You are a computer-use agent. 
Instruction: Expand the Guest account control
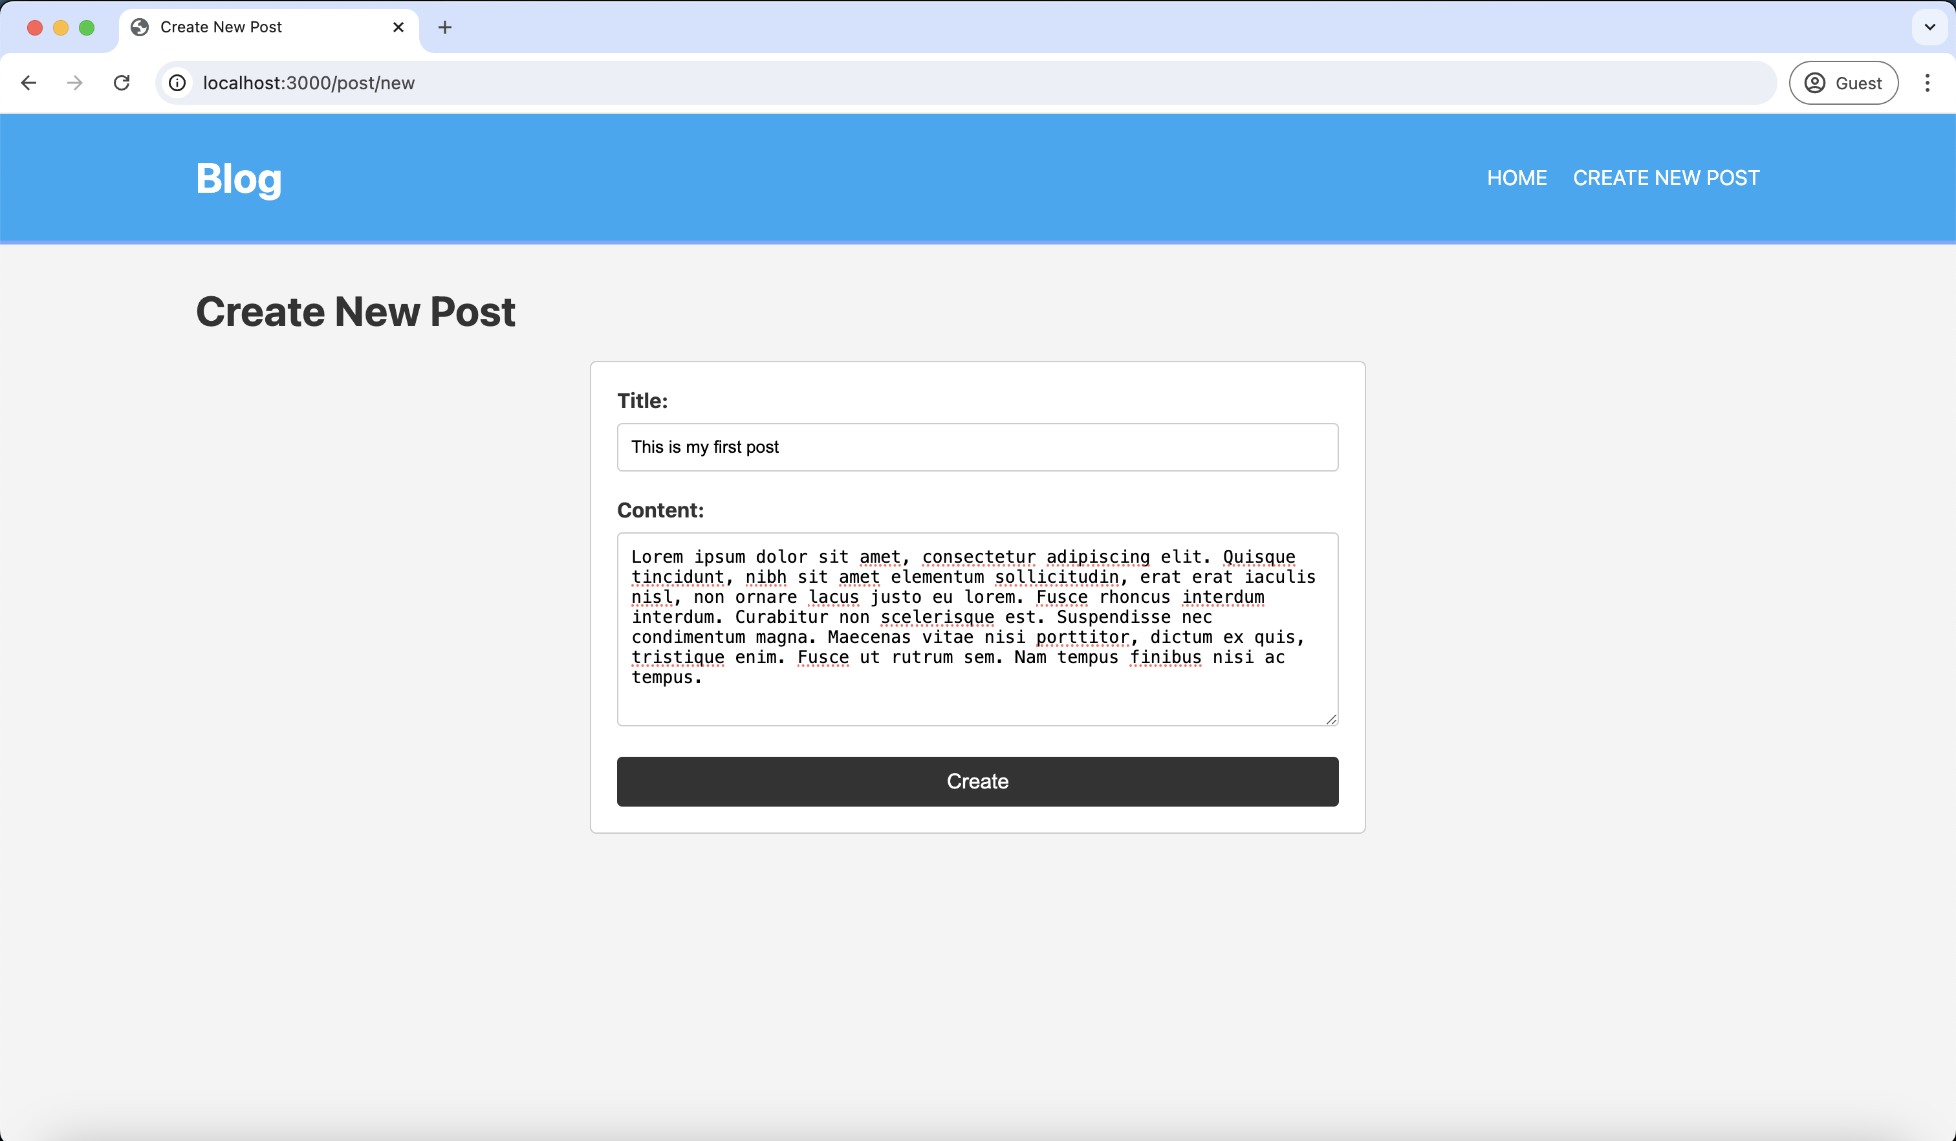[x=1843, y=83]
